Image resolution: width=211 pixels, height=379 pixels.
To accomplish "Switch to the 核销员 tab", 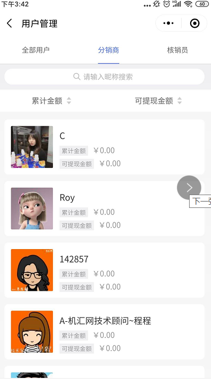I will (x=177, y=50).
